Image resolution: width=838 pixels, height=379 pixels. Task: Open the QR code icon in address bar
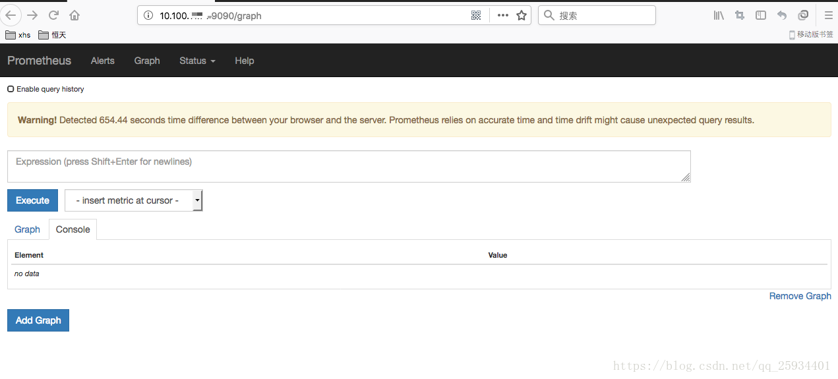tap(476, 15)
